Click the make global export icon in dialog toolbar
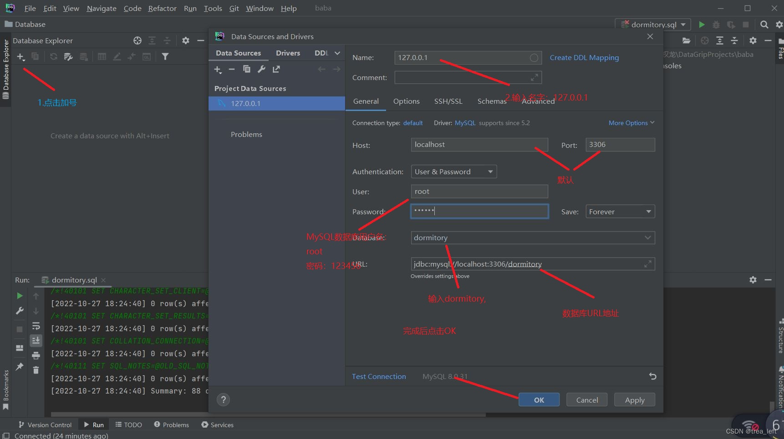This screenshot has width=784, height=439. (x=276, y=69)
